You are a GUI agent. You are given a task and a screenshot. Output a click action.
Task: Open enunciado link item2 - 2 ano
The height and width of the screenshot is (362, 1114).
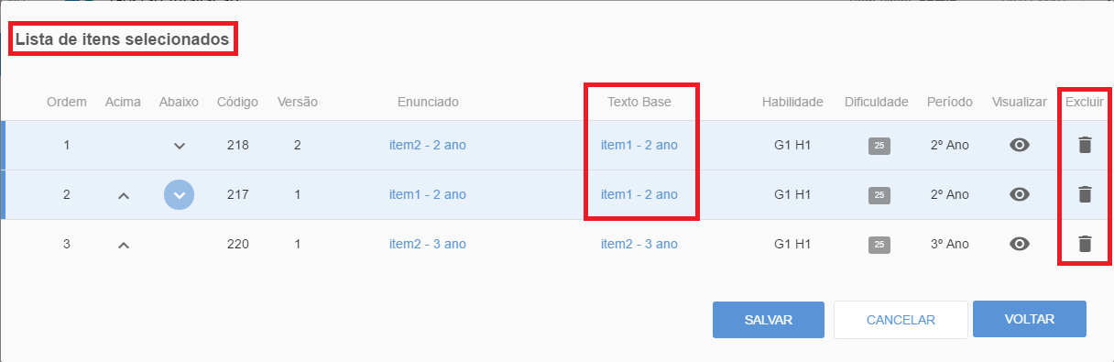pos(428,145)
